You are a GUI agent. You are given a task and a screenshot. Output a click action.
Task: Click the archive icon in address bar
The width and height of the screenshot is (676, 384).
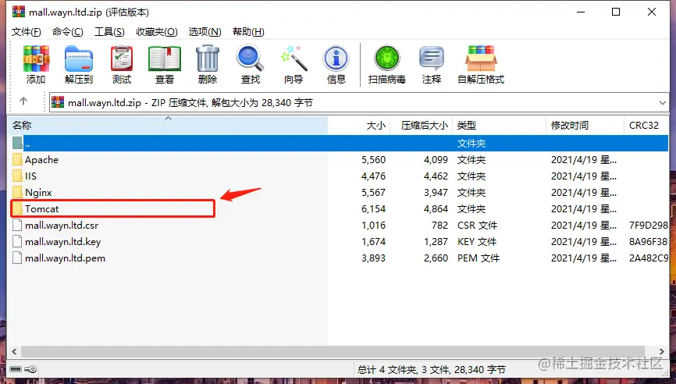(x=58, y=102)
